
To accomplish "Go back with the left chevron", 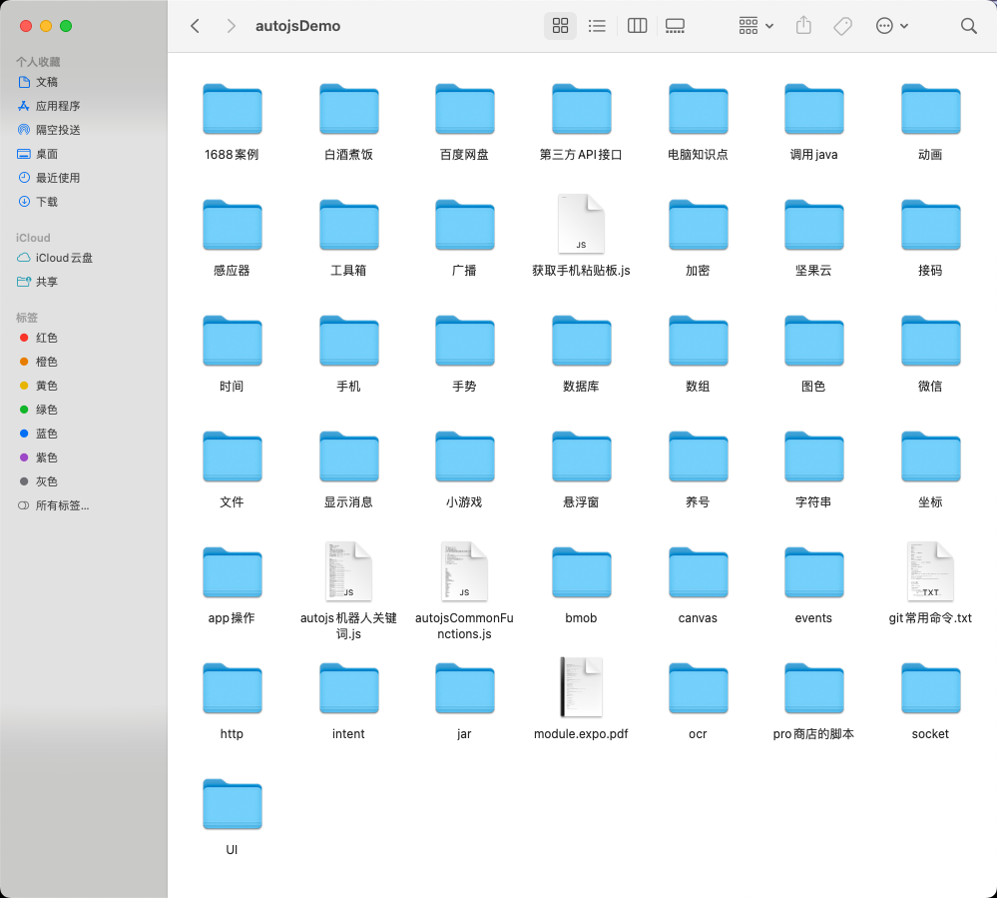I will click(195, 26).
